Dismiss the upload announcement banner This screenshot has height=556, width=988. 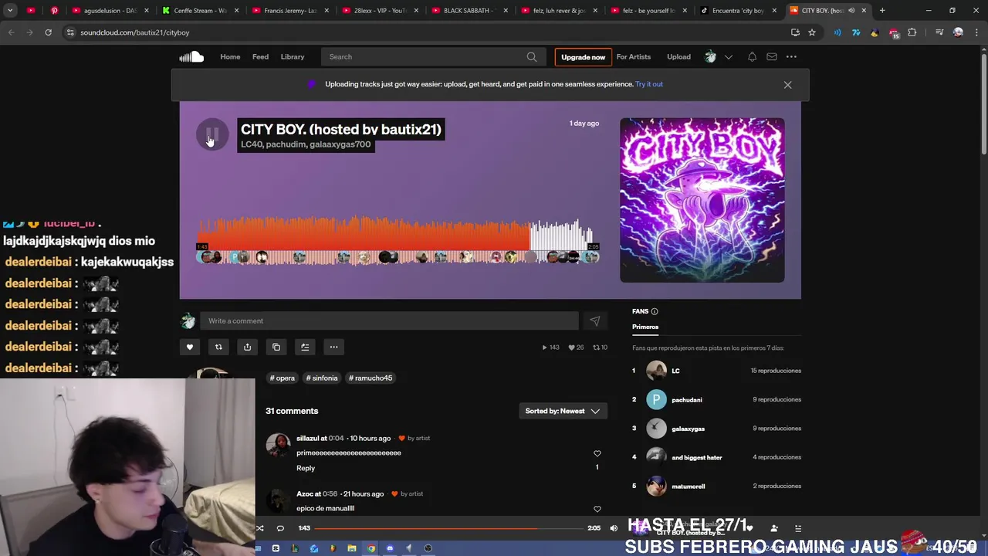(787, 85)
